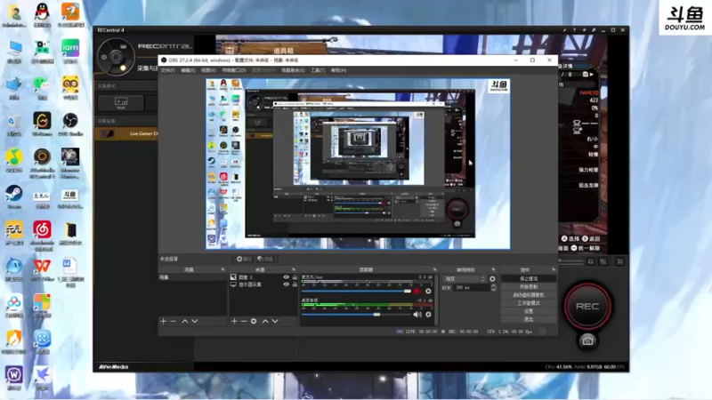This screenshot has height=400, width=712.
Task: Open the scene transition settings gear
Action: 492,279
